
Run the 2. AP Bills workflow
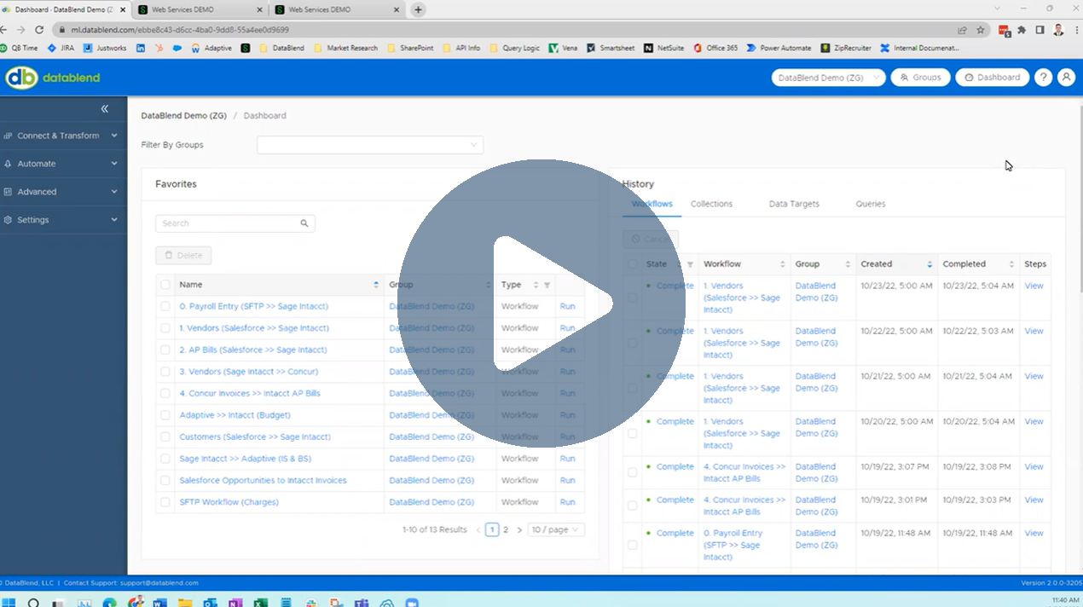point(567,350)
